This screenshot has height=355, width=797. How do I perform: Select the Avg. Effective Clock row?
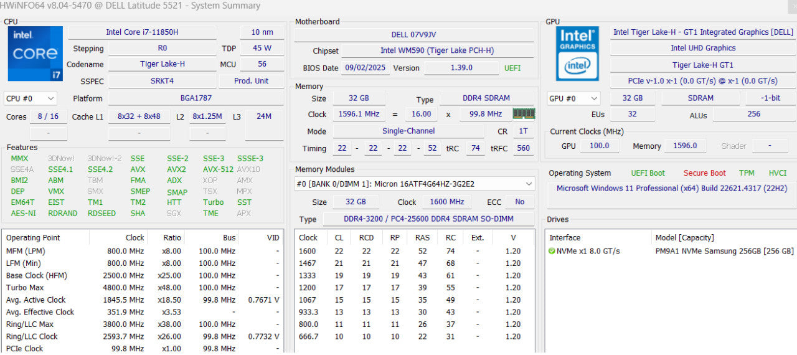click(x=143, y=312)
